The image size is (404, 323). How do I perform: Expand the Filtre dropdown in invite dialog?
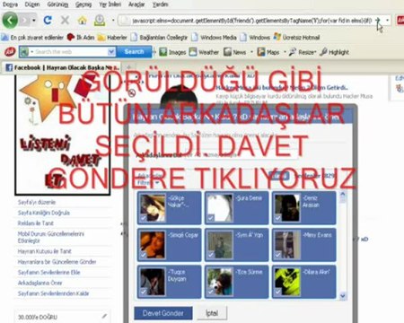click(148, 182)
